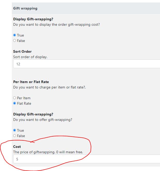Click the 'Do you want to offer gift-wrapping?' text
Image resolution: width=160 pixels, height=171 pixels.
(x=43, y=120)
